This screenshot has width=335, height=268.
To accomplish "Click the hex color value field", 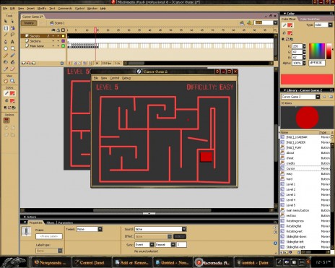I will point(317,63).
